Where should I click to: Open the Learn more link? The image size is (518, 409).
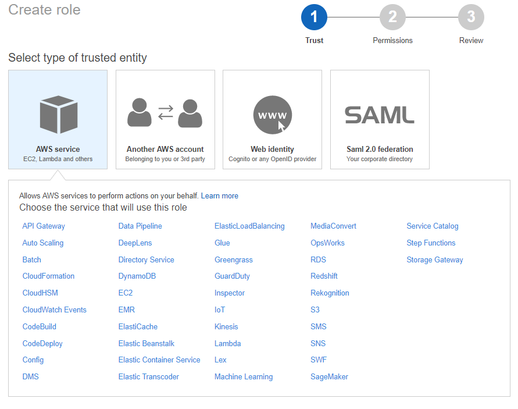pyautogui.click(x=219, y=196)
